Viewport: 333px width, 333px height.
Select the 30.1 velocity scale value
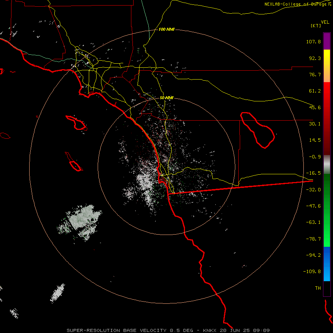(x=315, y=124)
